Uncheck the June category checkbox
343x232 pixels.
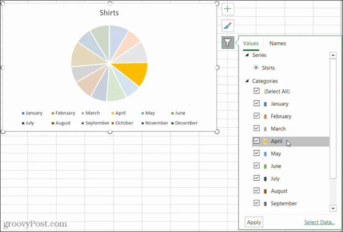coord(256,165)
